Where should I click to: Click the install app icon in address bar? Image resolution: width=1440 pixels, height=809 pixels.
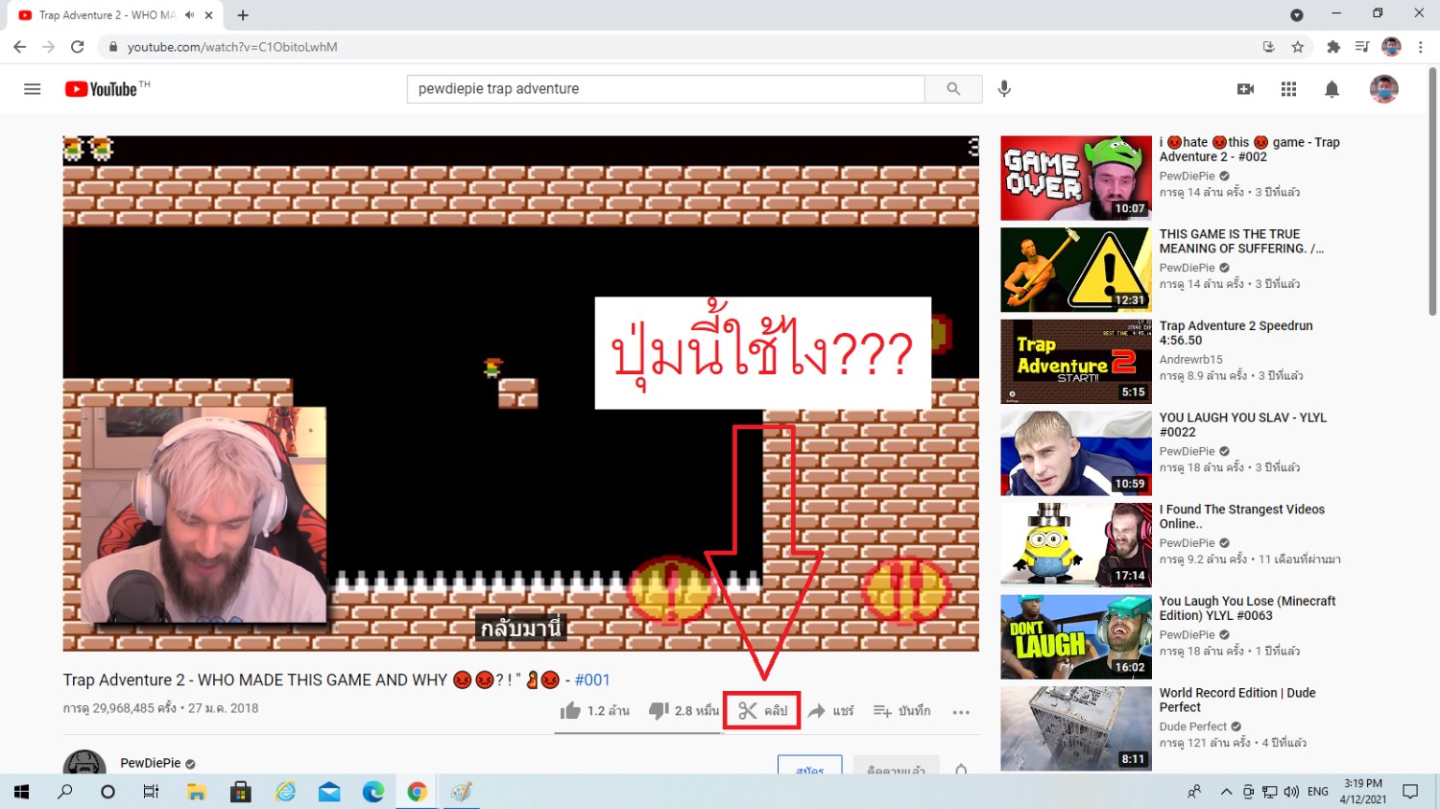[1268, 47]
